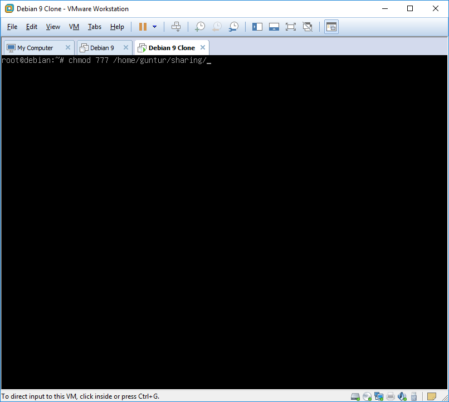Revert VM to previous snapshot
The width and height of the screenshot is (449, 402).
(x=217, y=27)
